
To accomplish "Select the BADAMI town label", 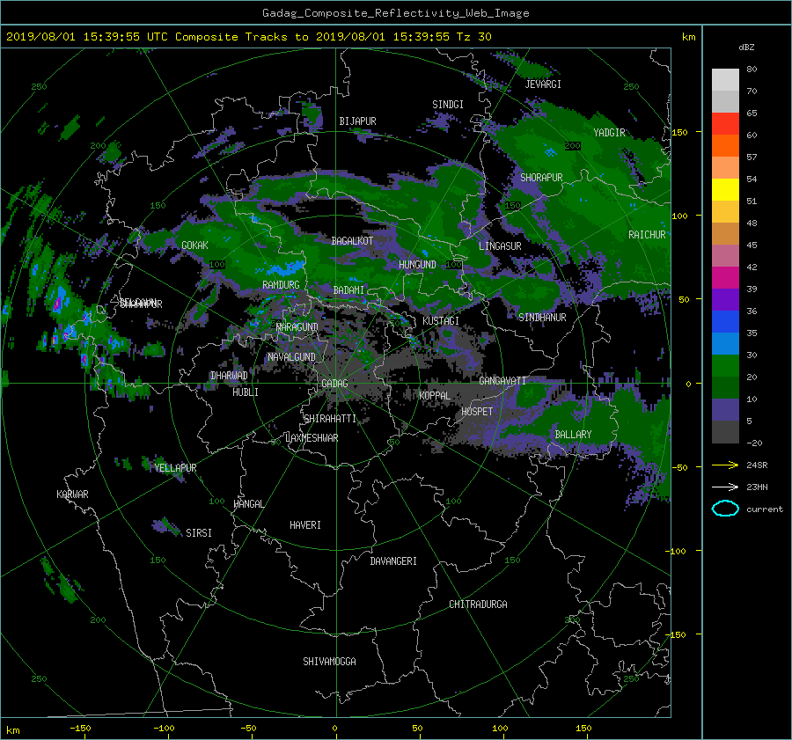I will 348,290.
